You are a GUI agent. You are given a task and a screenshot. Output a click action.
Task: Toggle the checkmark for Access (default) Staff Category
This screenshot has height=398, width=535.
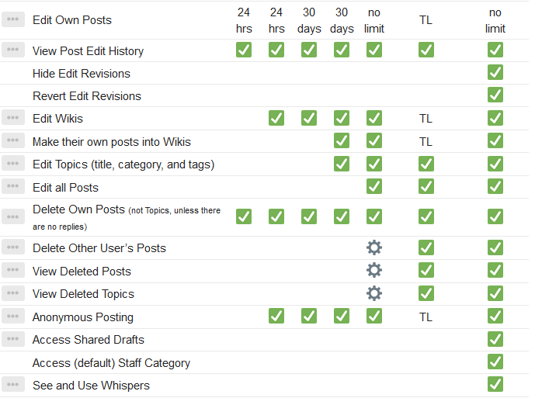click(x=495, y=362)
